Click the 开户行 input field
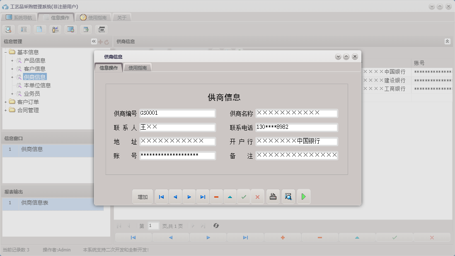455x256 pixels. (296, 141)
